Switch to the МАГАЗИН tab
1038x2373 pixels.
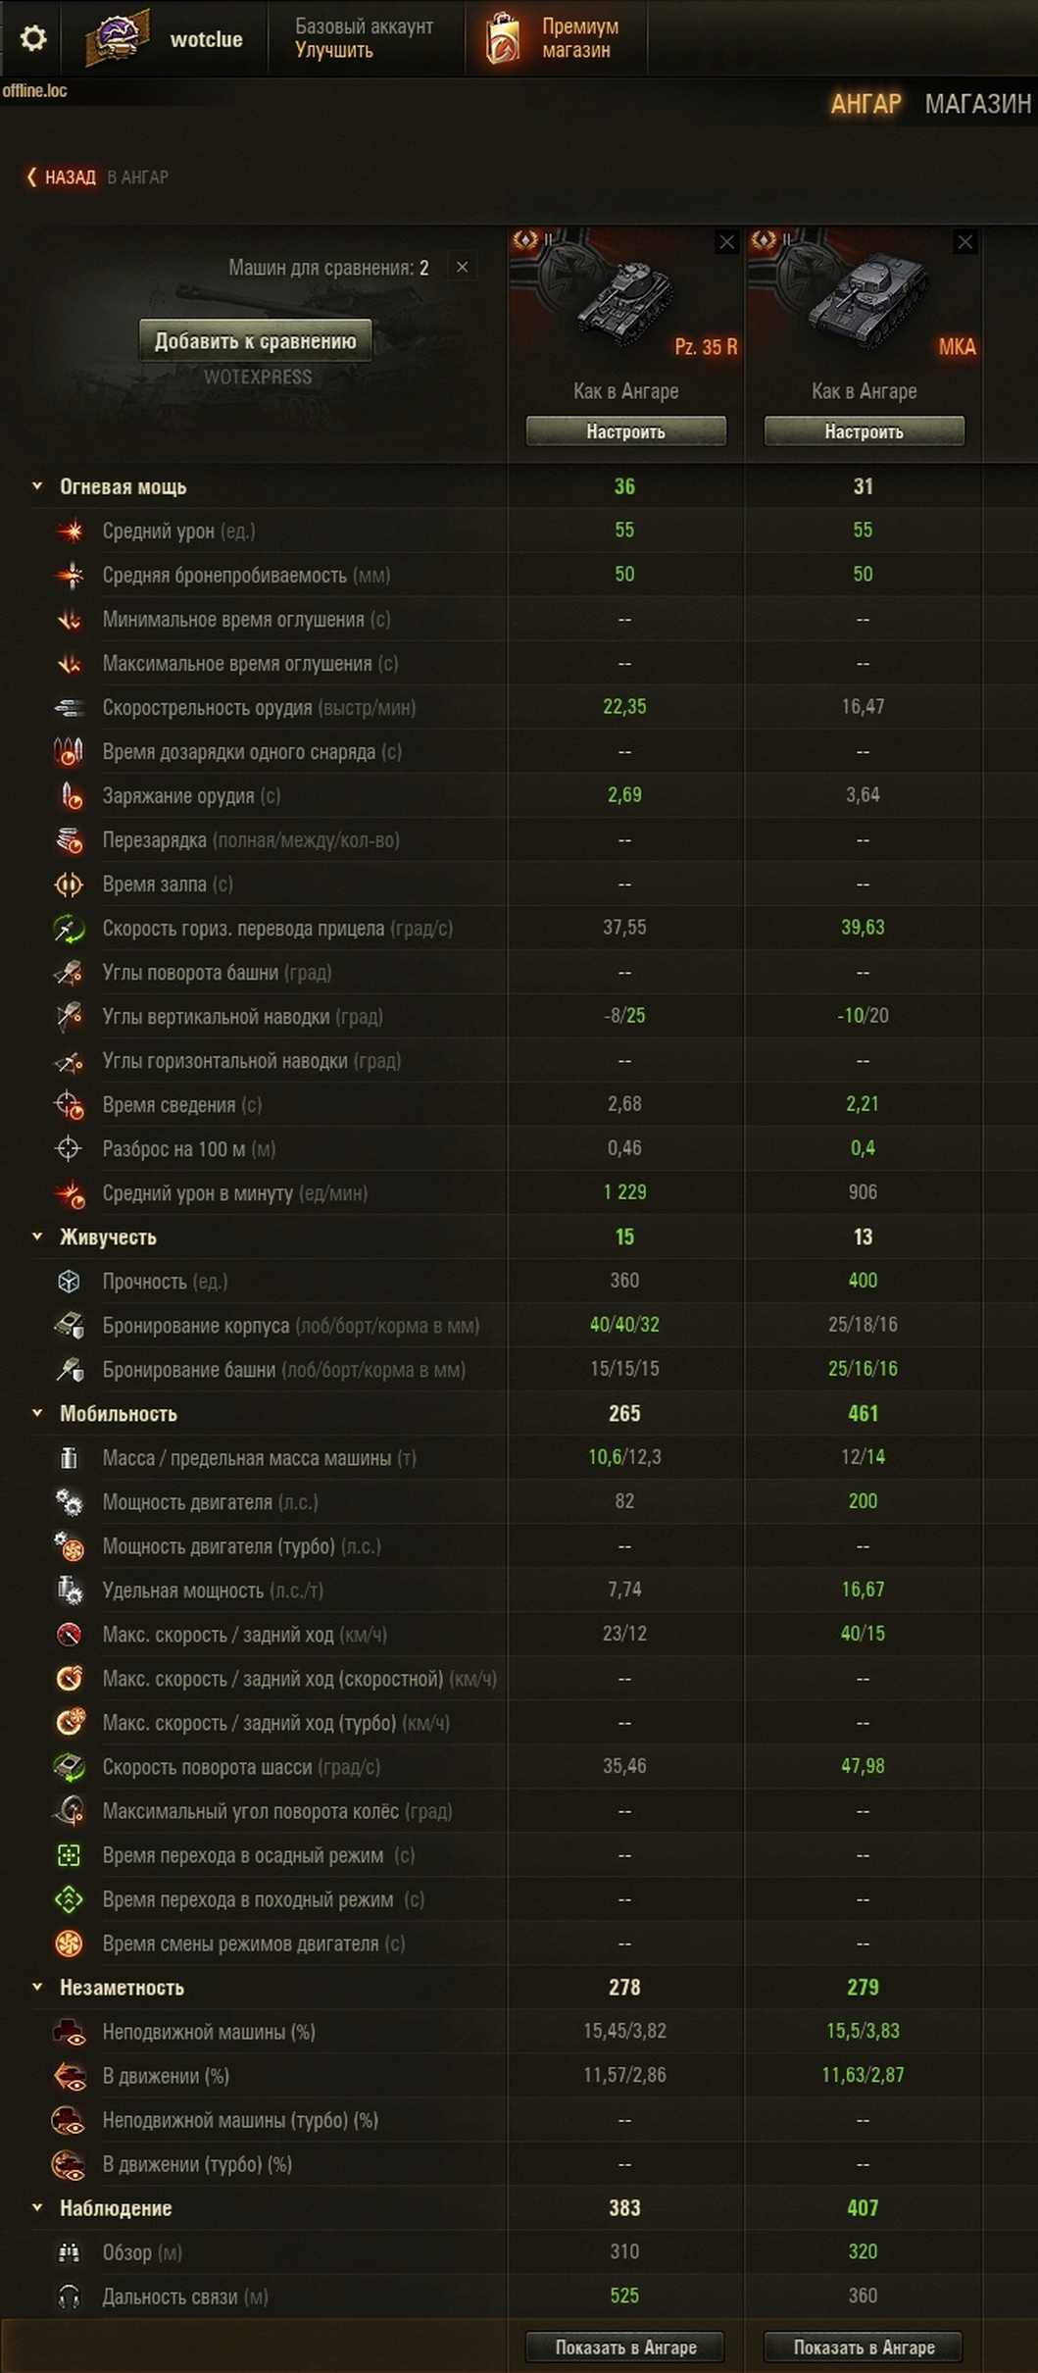977,104
